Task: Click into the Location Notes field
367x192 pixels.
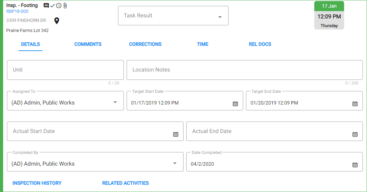Action: click(x=245, y=70)
